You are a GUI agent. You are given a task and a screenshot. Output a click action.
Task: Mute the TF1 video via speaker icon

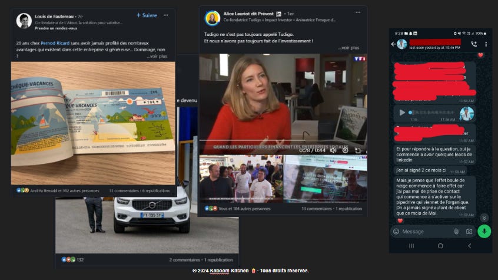(333, 150)
